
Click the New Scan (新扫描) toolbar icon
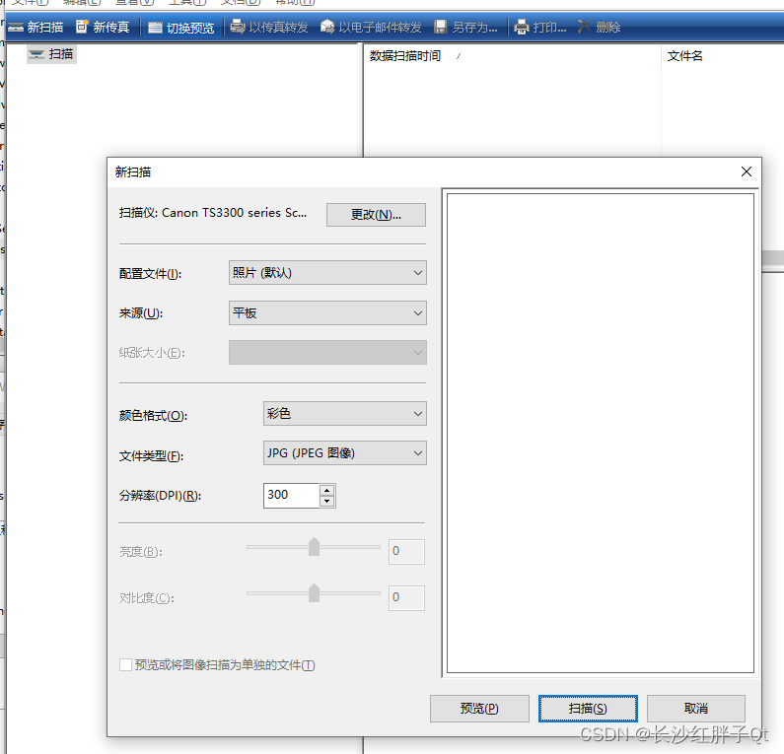coord(16,27)
